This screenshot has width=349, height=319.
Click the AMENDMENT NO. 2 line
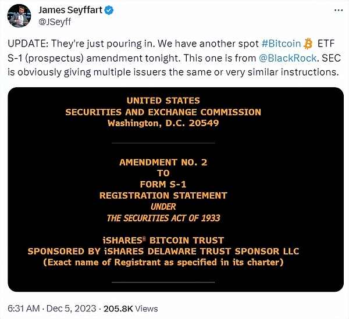[x=163, y=162]
